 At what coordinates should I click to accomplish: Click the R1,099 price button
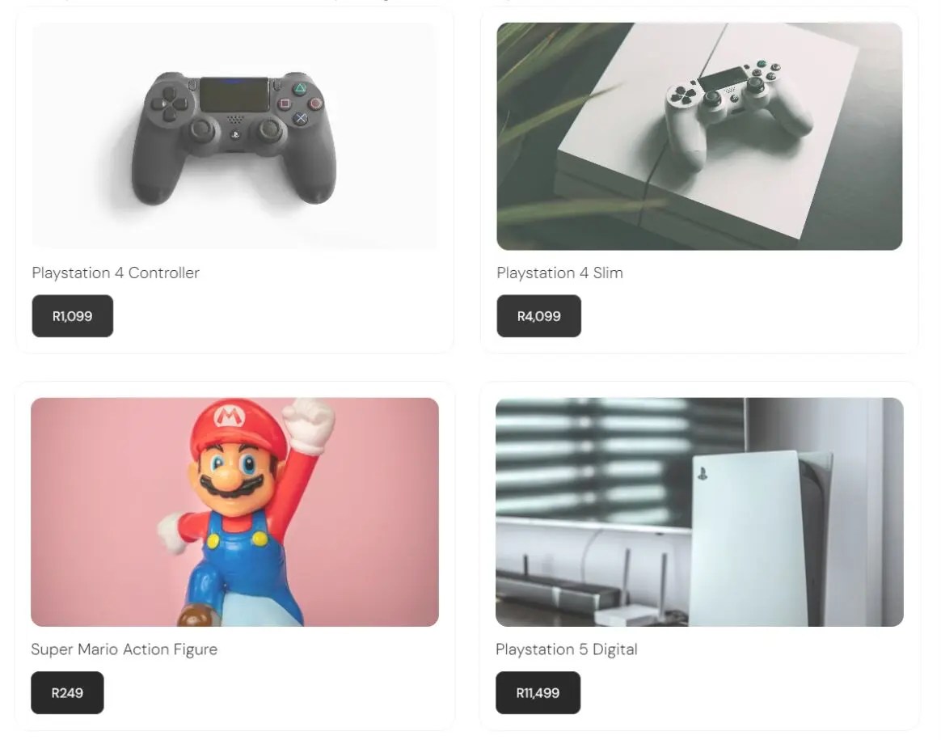[72, 315]
